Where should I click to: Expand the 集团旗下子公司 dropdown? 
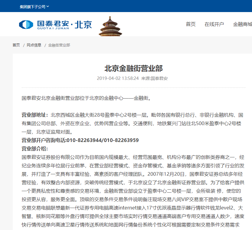[34, 7]
